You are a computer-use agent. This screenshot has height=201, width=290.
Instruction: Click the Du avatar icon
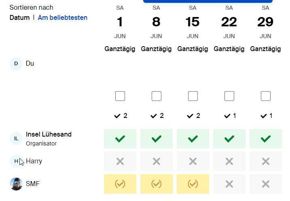[16, 64]
